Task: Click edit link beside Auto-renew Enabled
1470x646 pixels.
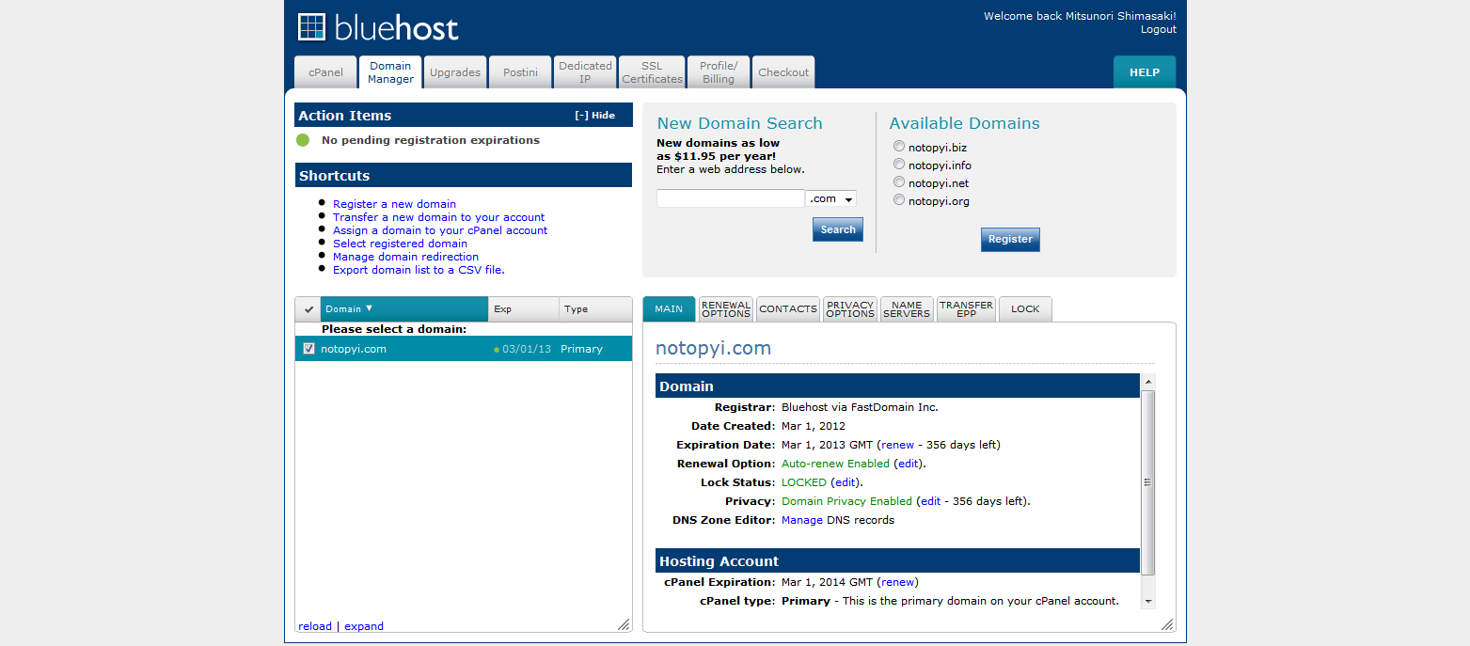Action: 908,464
